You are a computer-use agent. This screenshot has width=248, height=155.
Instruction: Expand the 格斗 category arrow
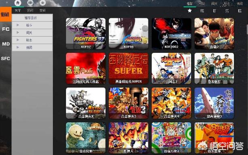point(18,25)
